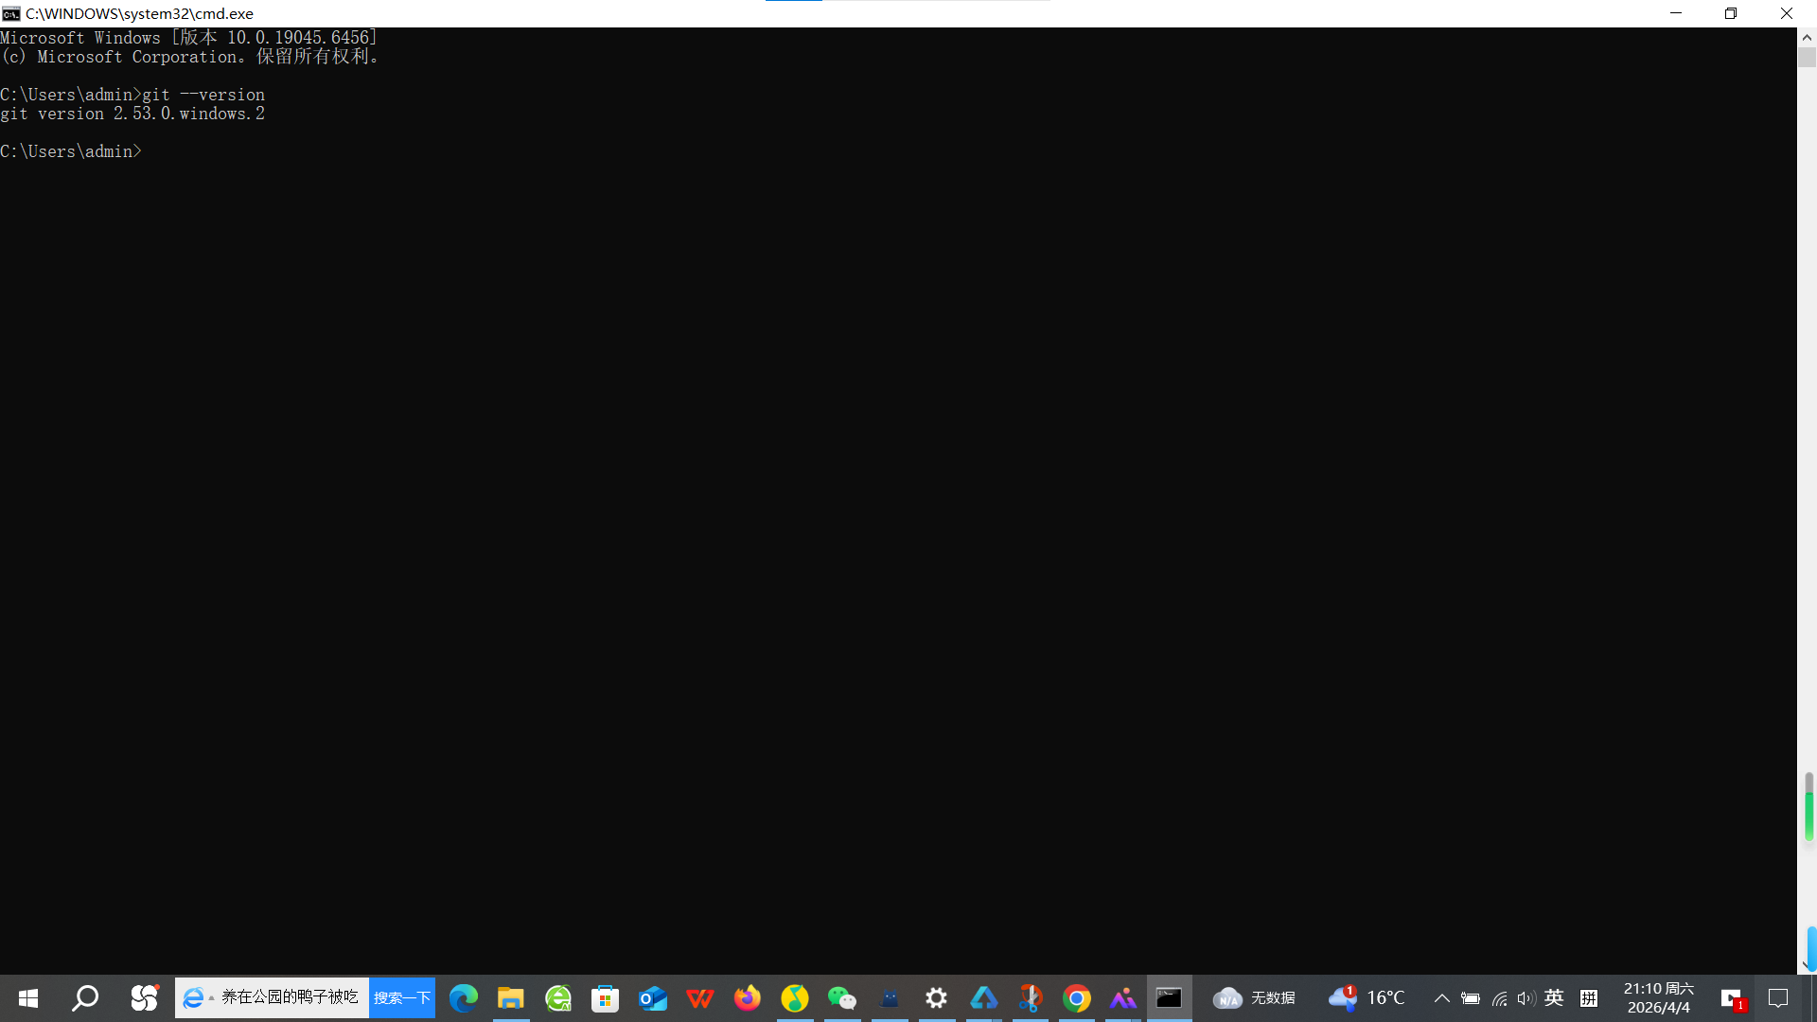The width and height of the screenshot is (1817, 1022).
Task: Expand hidden system tray icons chevron
Action: (x=1441, y=998)
